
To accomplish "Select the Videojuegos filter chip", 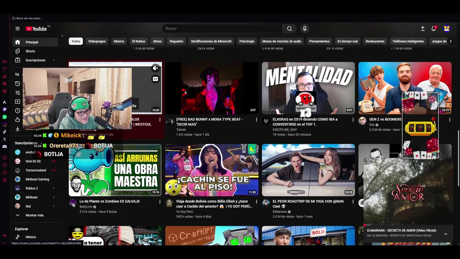I will [97, 41].
